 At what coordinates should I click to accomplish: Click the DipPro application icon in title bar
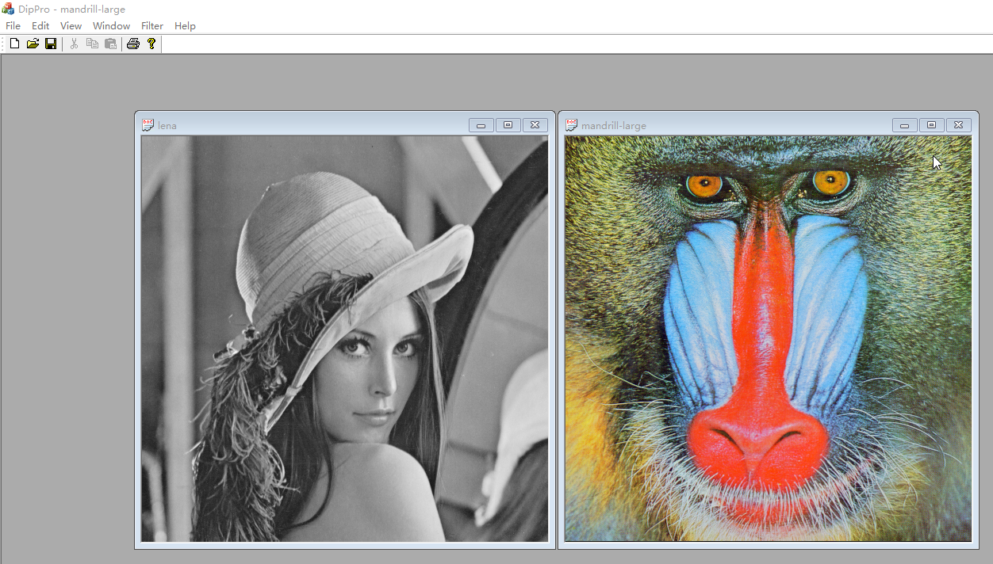click(x=8, y=9)
